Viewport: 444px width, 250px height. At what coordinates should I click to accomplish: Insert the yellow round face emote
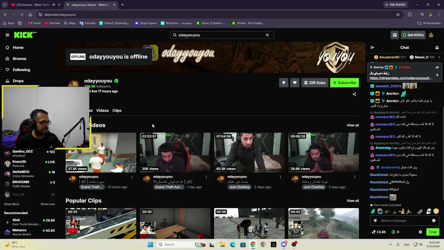436,211
